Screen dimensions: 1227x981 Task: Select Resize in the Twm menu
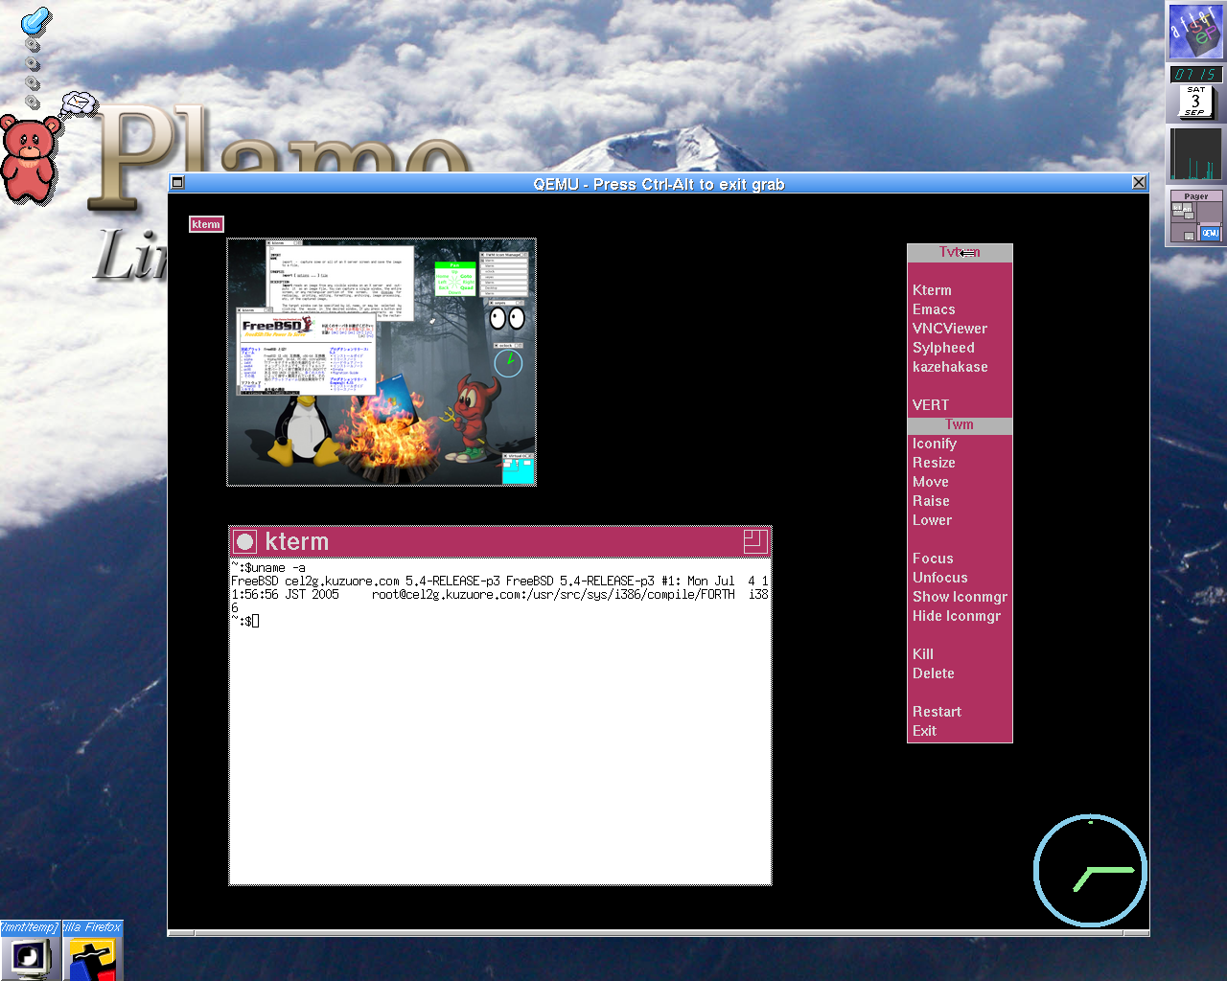point(960,463)
